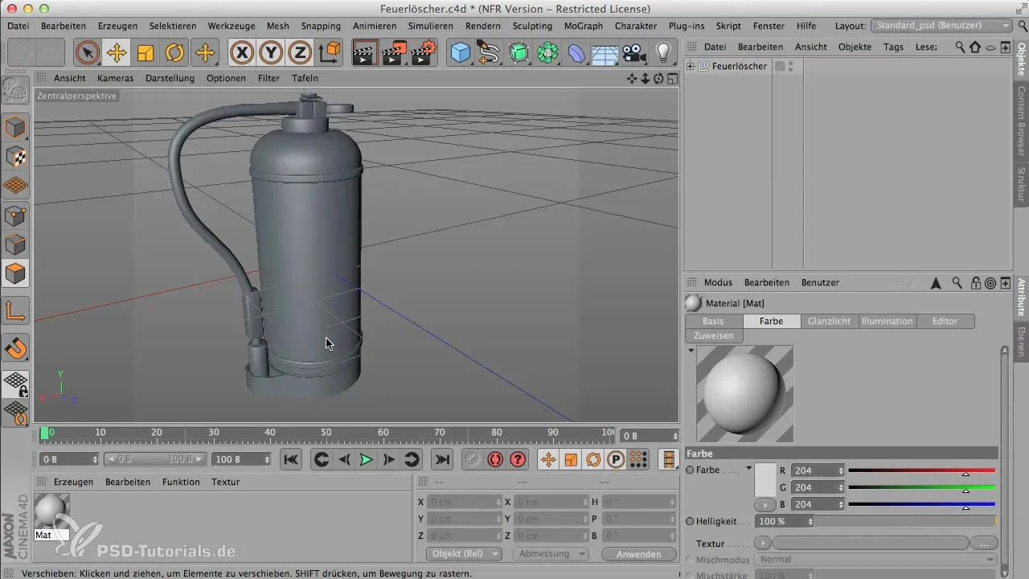Enable texture mode checkered cube
This screenshot has width=1029, height=579.
pyautogui.click(x=16, y=156)
